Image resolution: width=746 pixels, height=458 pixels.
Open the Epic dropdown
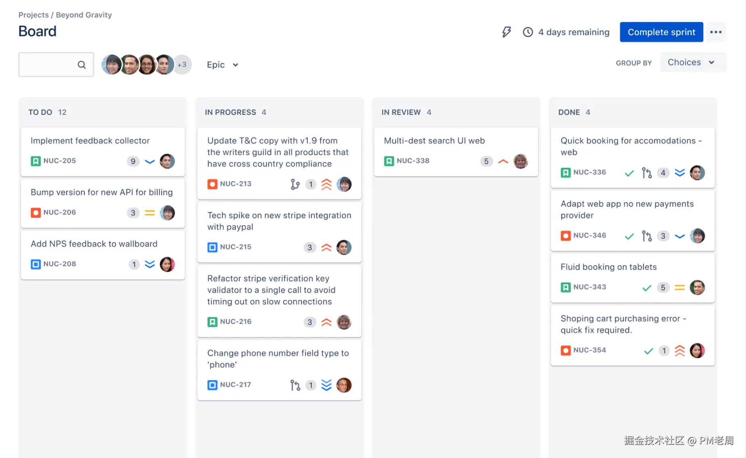click(x=222, y=65)
